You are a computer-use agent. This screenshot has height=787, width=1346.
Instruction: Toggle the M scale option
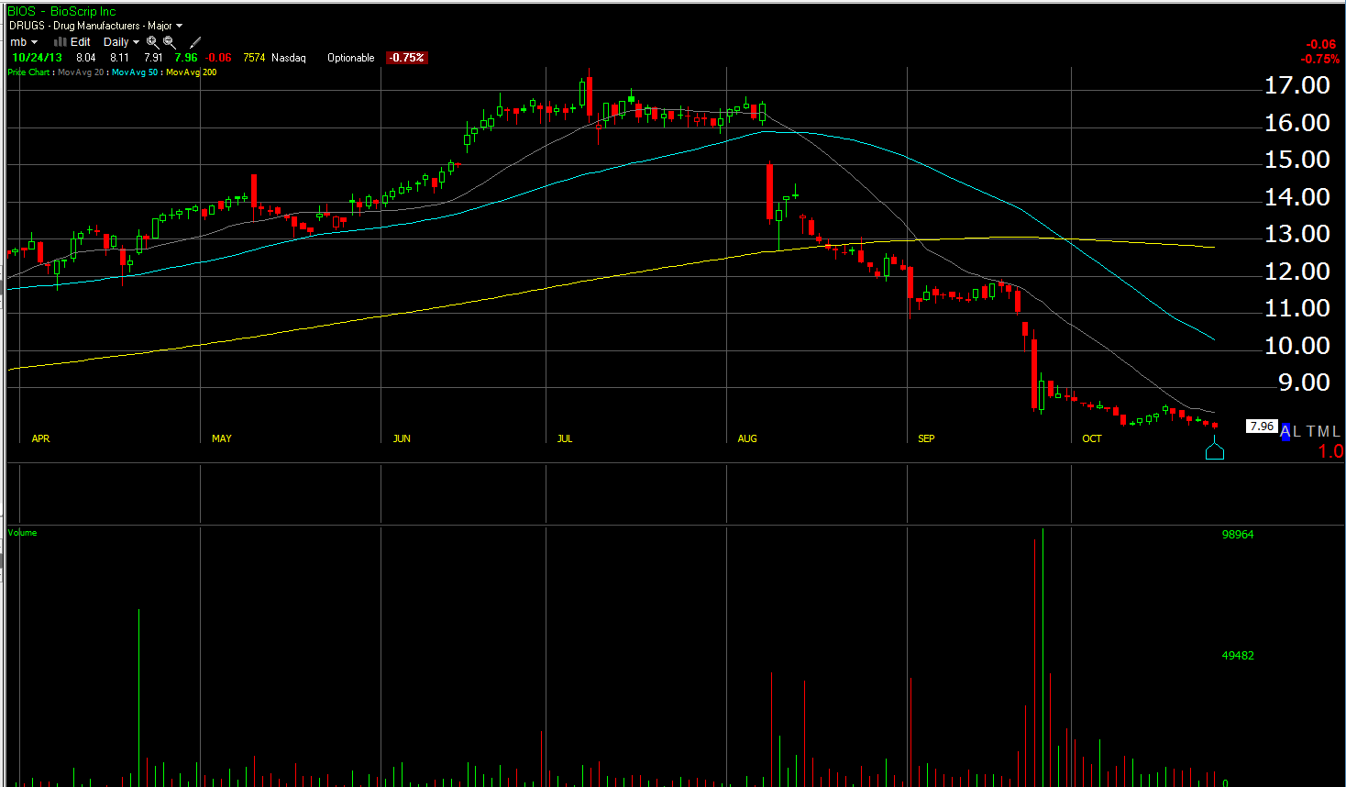(1325, 432)
